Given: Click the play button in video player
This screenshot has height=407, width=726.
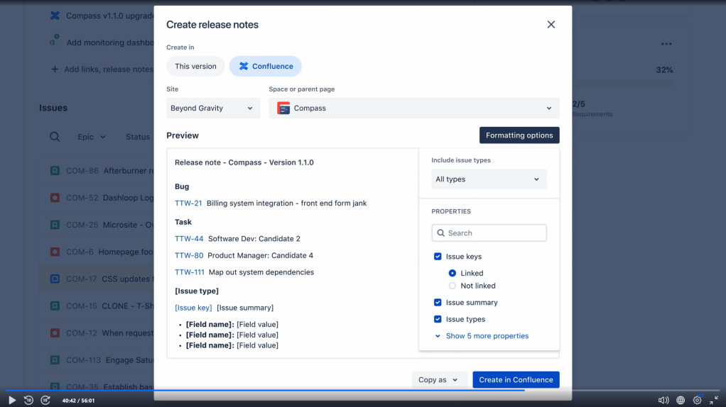Looking at the screenshot, I should (x=12, y=400).
